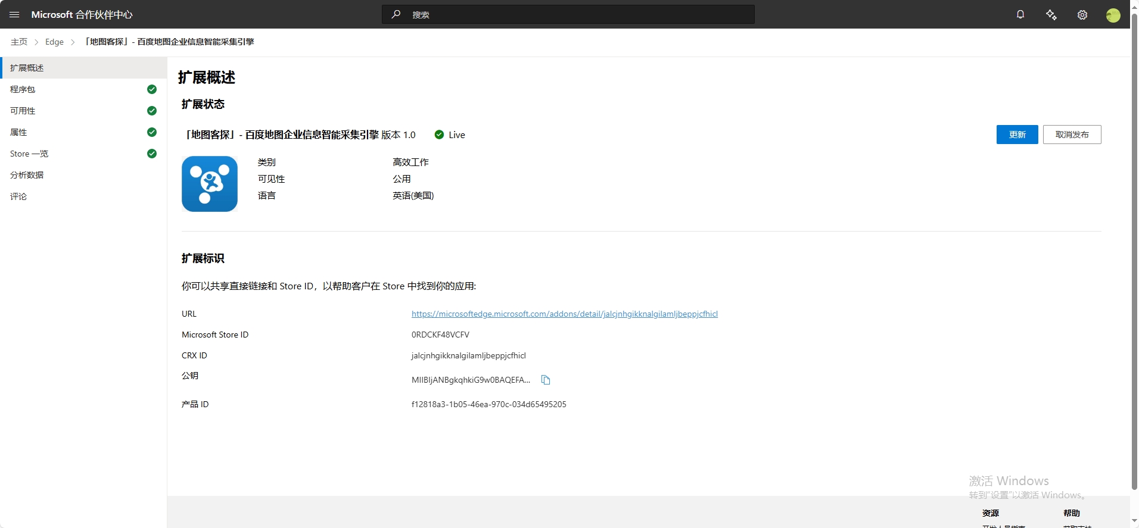This screenshot has width=1139, height=528.
Task: Click the 更新 button
Action: coord(1017,135)
